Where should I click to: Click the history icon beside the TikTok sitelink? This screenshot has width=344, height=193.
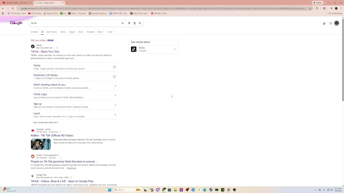(x=114, y=67)
